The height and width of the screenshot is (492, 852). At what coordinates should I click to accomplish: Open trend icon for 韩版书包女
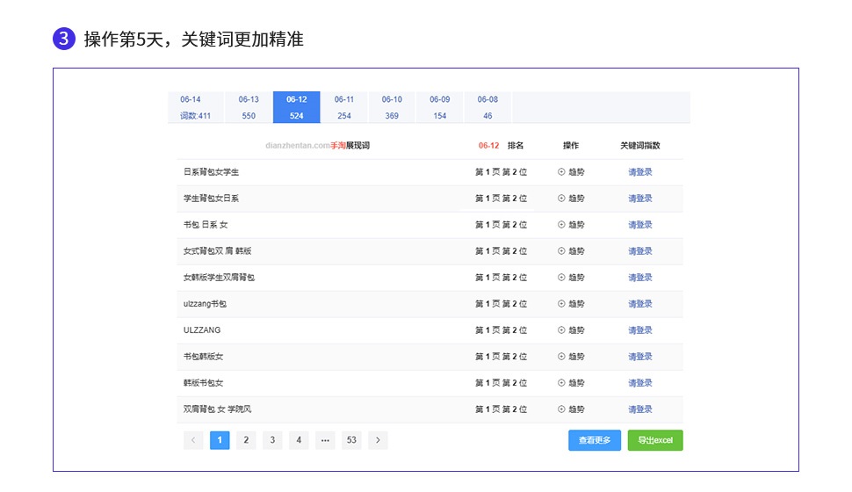coord(561,383)
